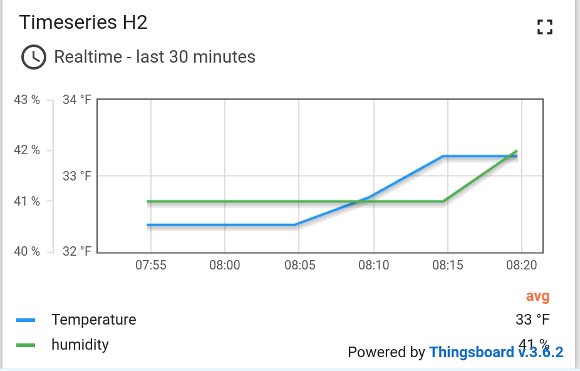Viewport: 580px width, 371px height.
Task: Select the 33 °F average Temperature value
Action: coord(532,320)
